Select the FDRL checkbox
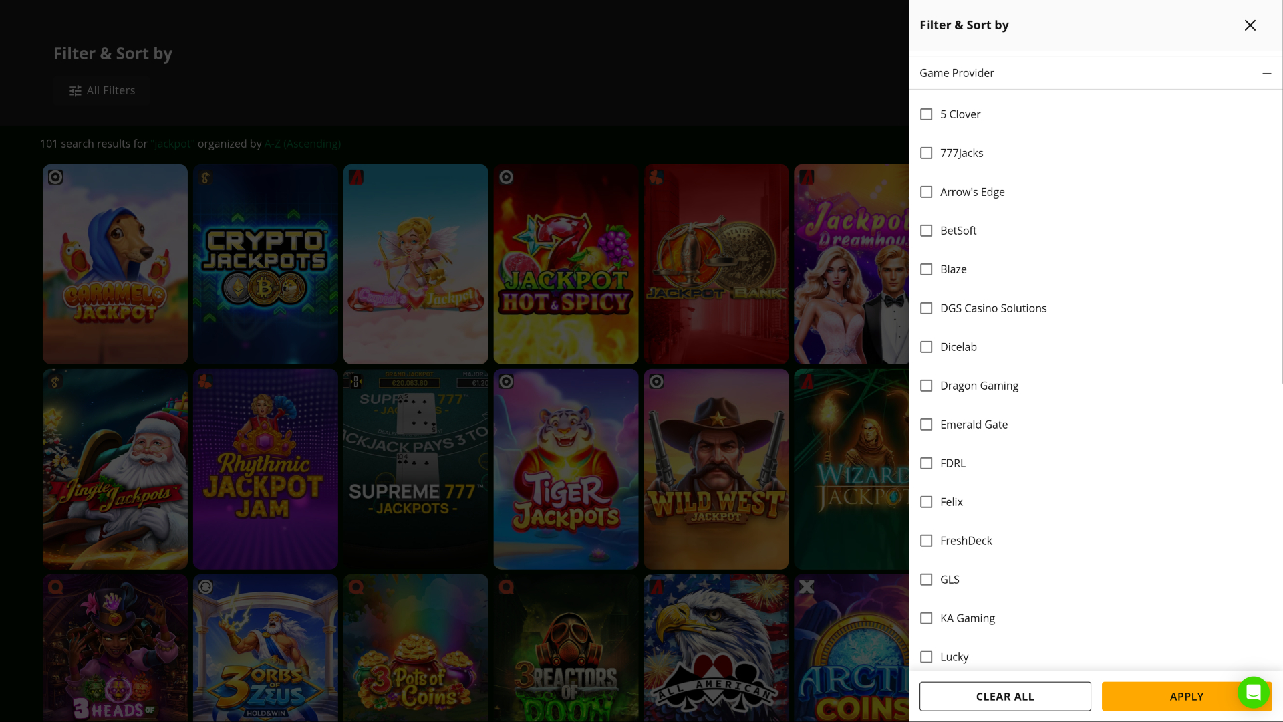The image size is (1283, 722). click(926, 463)
